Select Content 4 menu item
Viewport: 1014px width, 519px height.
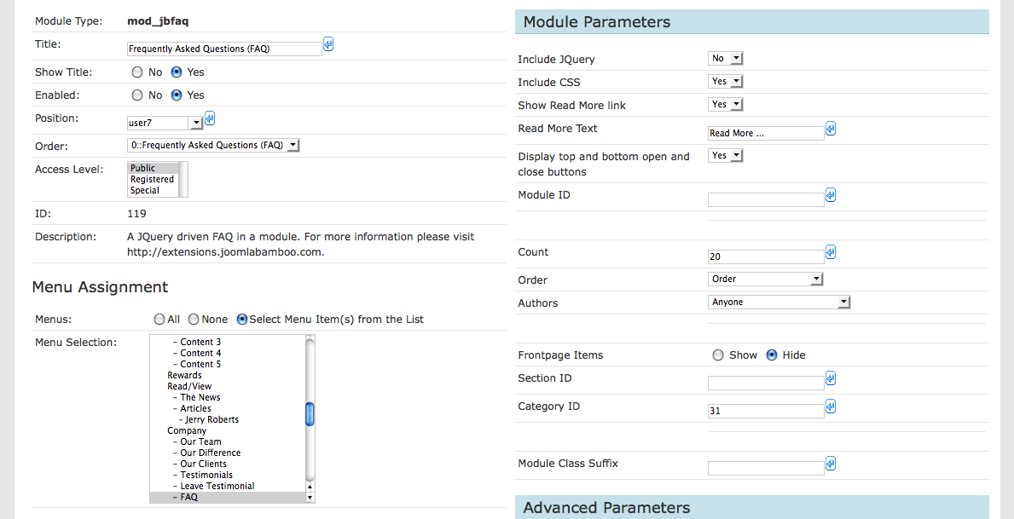pyautogui.click(x=227, y=353)
